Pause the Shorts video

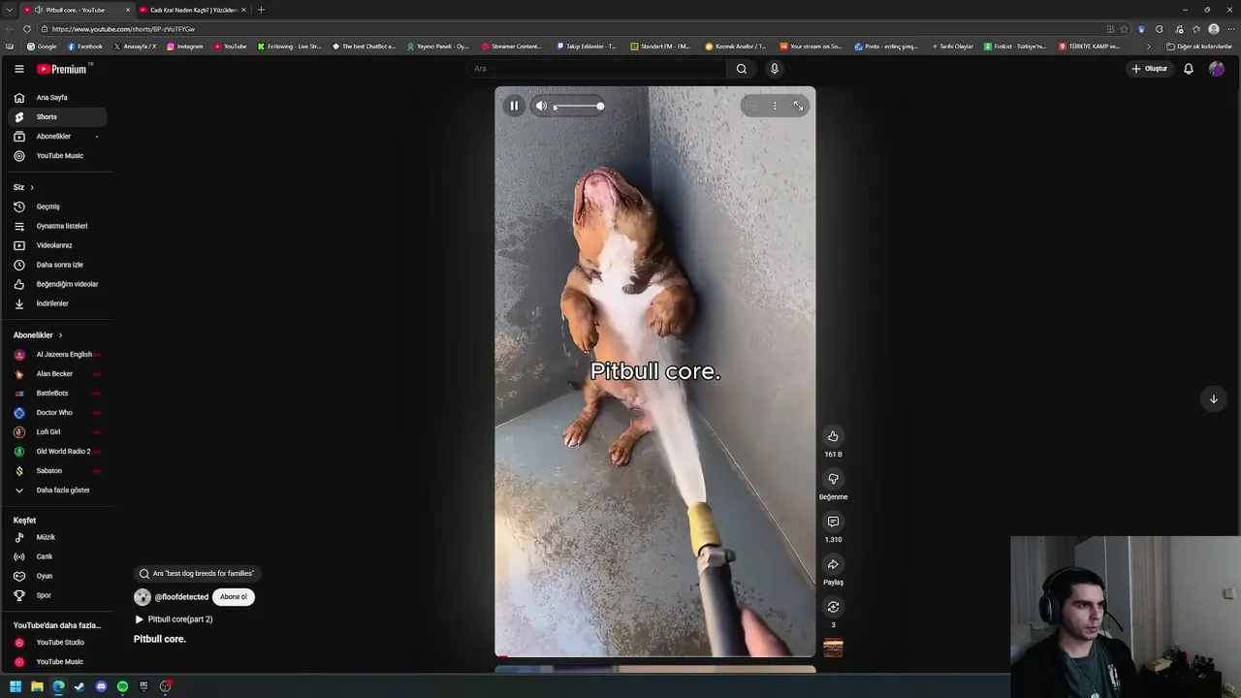tap(514, 106)
